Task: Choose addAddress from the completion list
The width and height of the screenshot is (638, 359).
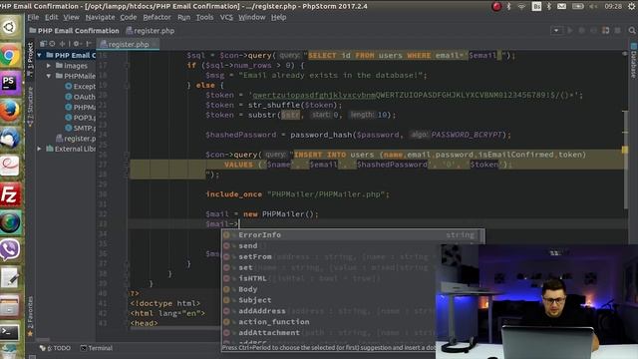Action: click(x=329, y=311)
